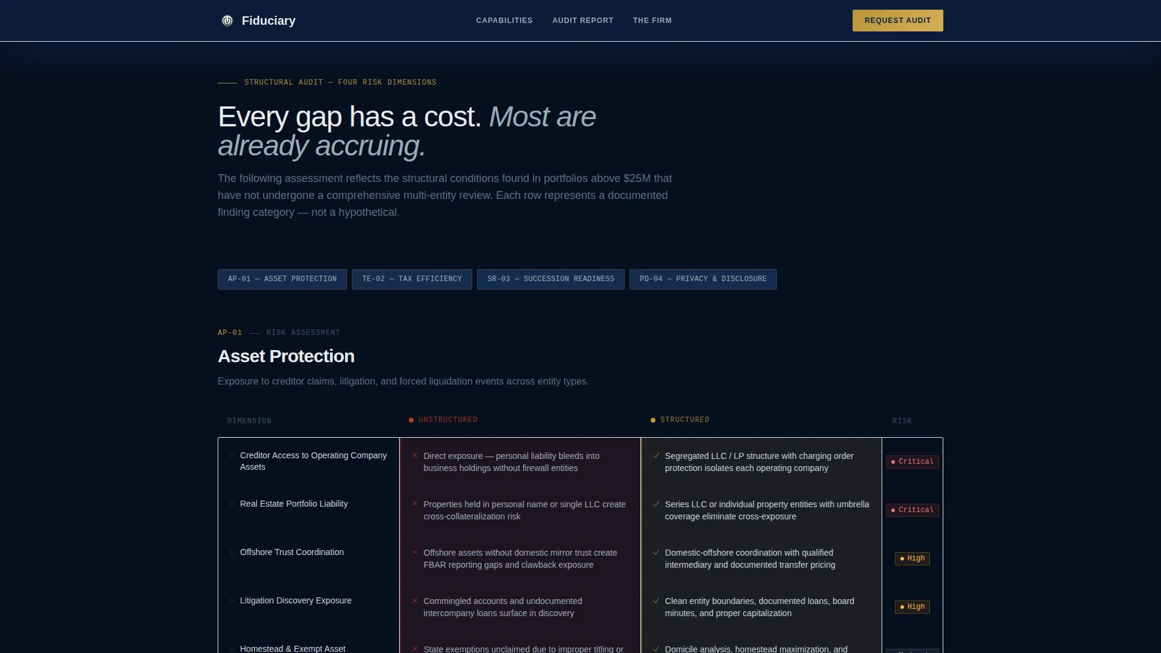The image size is (1161, 653).
Task: Click the 'Clean entity boundaries, documented loans' cell text
Action: pyautogui.click(x=759, y=607)
